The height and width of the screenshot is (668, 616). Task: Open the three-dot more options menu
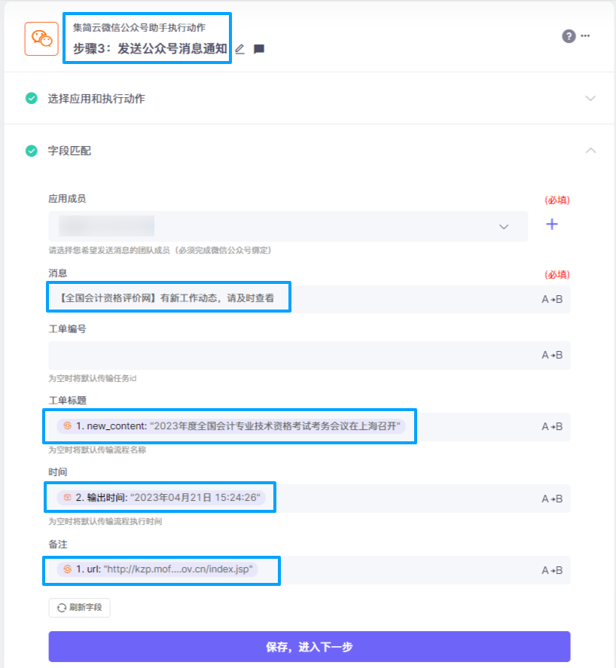(585, 36)
